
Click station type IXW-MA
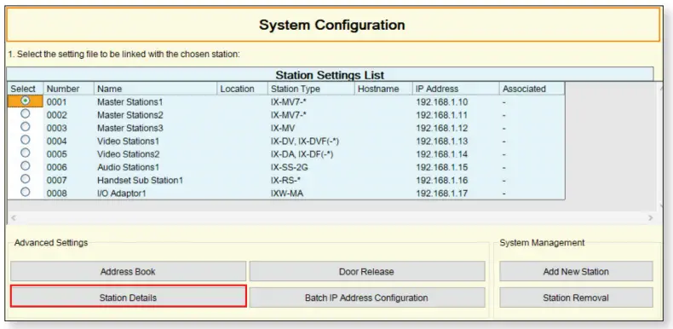tap(287, 193)
